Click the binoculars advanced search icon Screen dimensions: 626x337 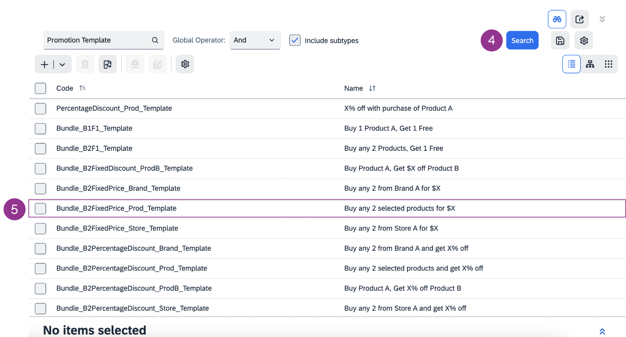click(557, 19)
